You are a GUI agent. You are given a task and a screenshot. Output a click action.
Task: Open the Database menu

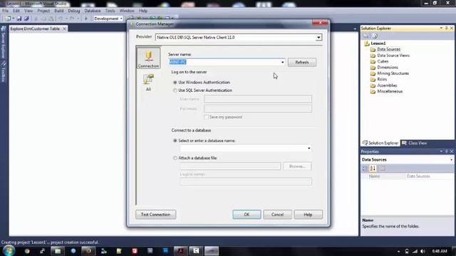(93, 11)
